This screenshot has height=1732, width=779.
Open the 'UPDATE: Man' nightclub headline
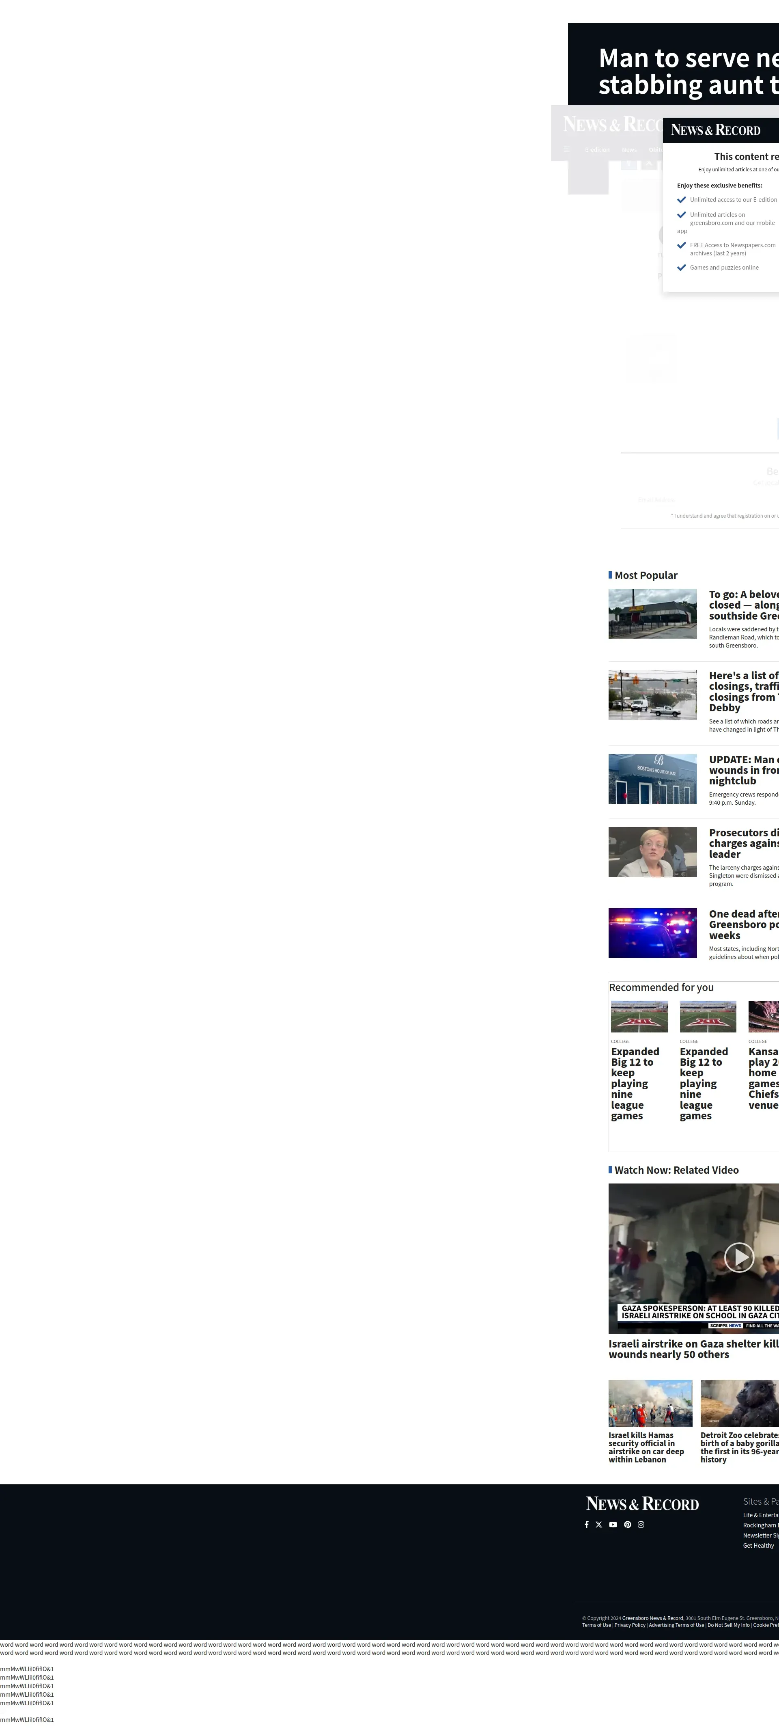[744, 770]
